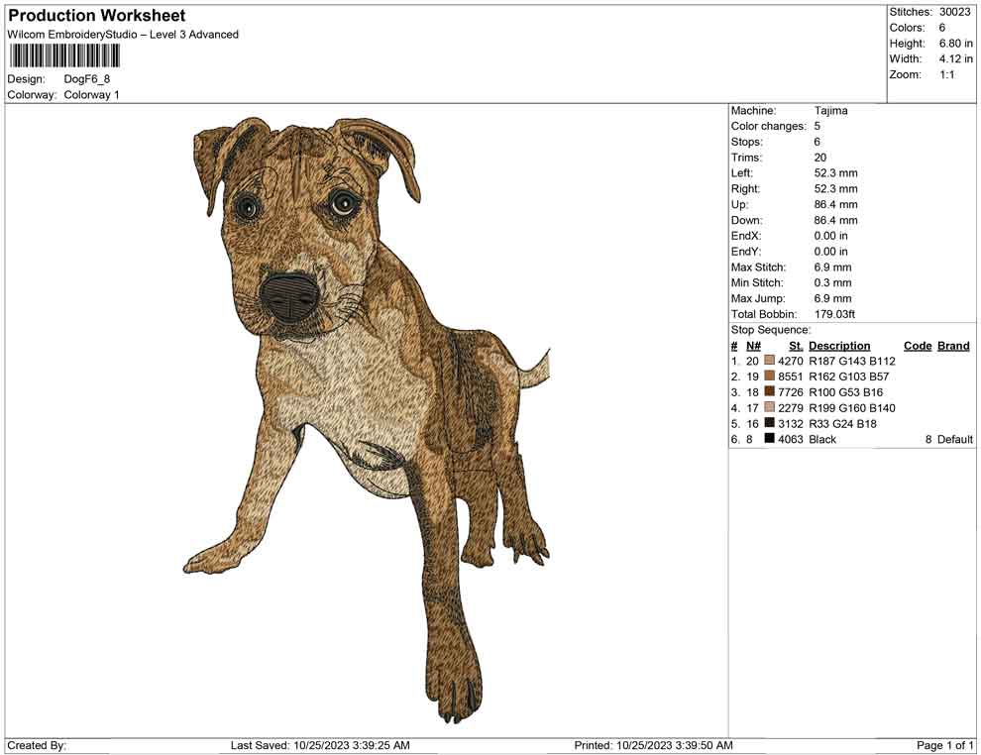This screenshot has height=755, width=981.
Task: Click description 'R187 G143 B112'
Action: tap(852, 361)
